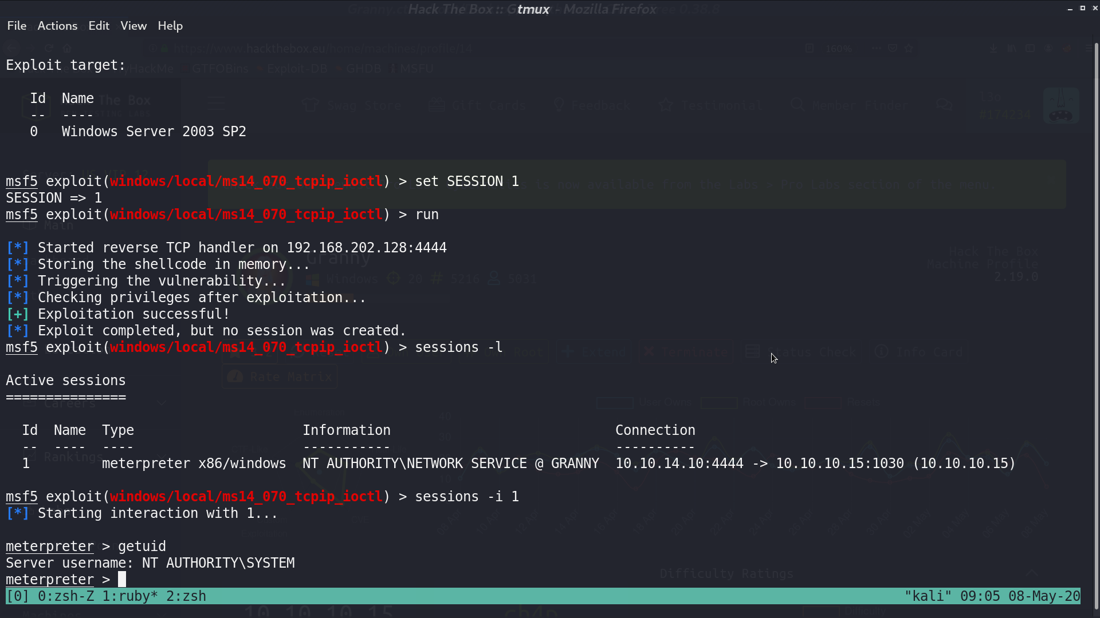Screen dimensions: 1100x618
Task: Click the 08-May-20 date in status bar
Action: tap(1044, 596)
